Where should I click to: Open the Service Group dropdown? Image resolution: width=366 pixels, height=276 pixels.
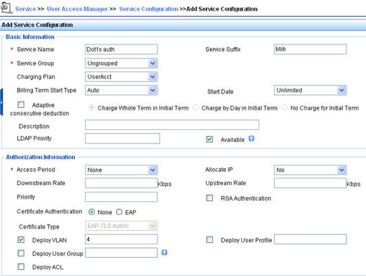tap(122, 63)
